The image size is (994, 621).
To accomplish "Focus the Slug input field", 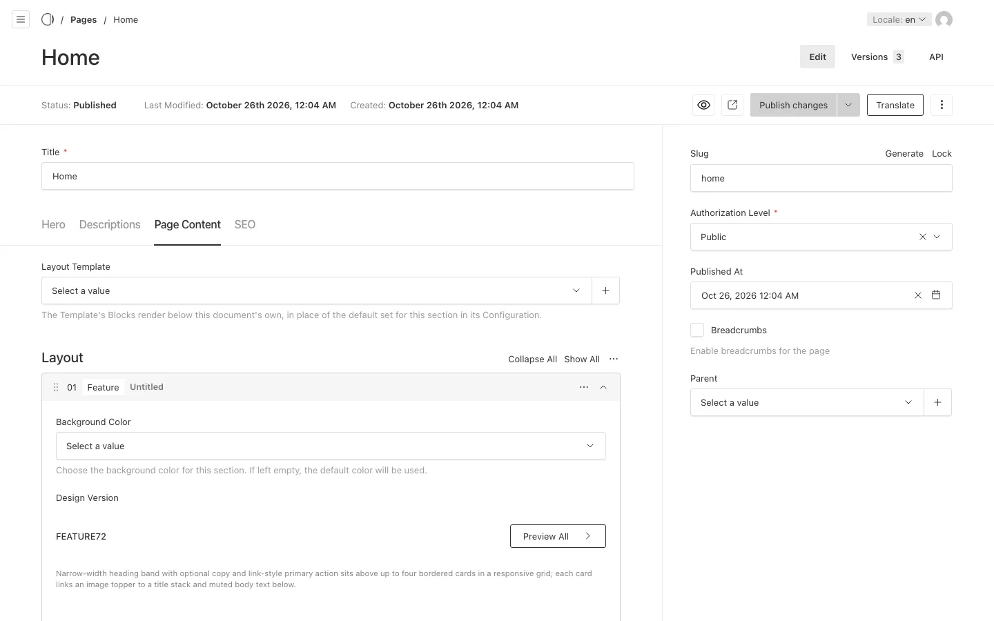I will pos(821,178).
